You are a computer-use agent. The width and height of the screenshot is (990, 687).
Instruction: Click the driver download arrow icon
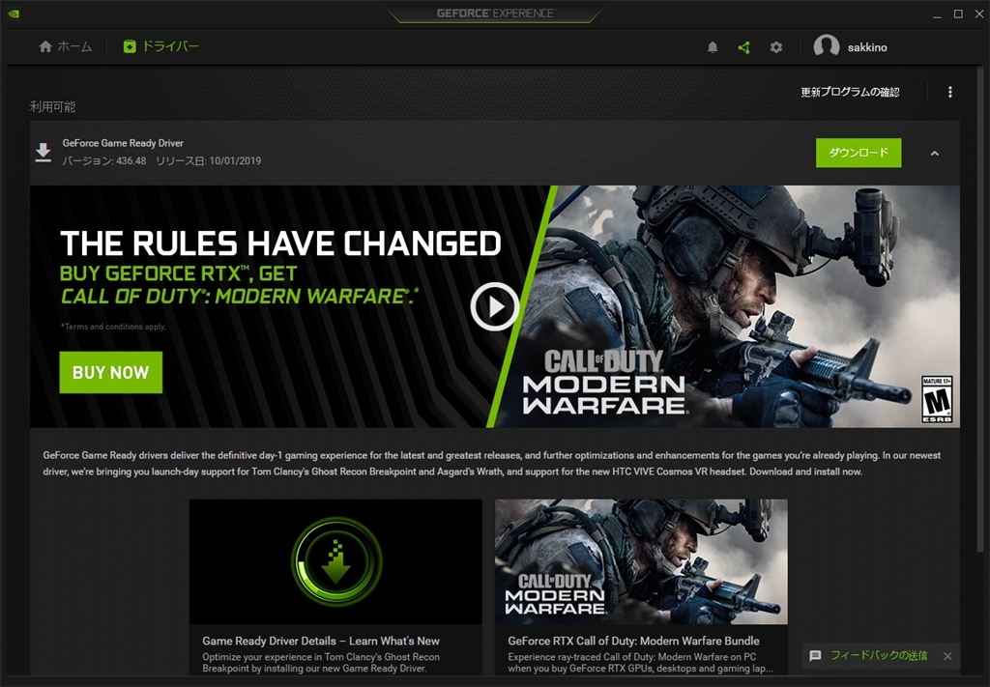tap(43, 153)
